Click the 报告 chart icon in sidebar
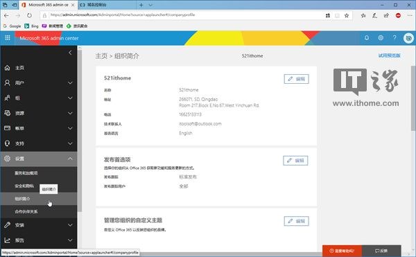 (x=7, y=240)
